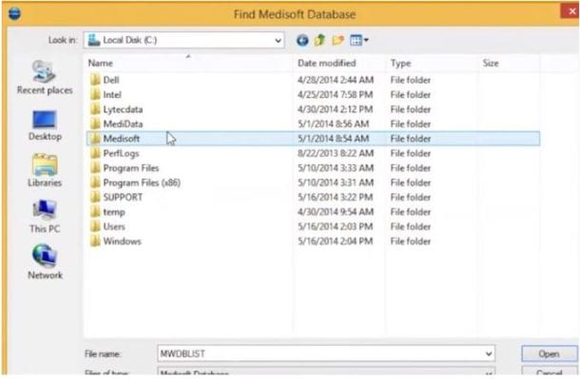This screenshot has height=379, width=580.
Task: Select the Intel folder
Action: click(x=112, y=95)
